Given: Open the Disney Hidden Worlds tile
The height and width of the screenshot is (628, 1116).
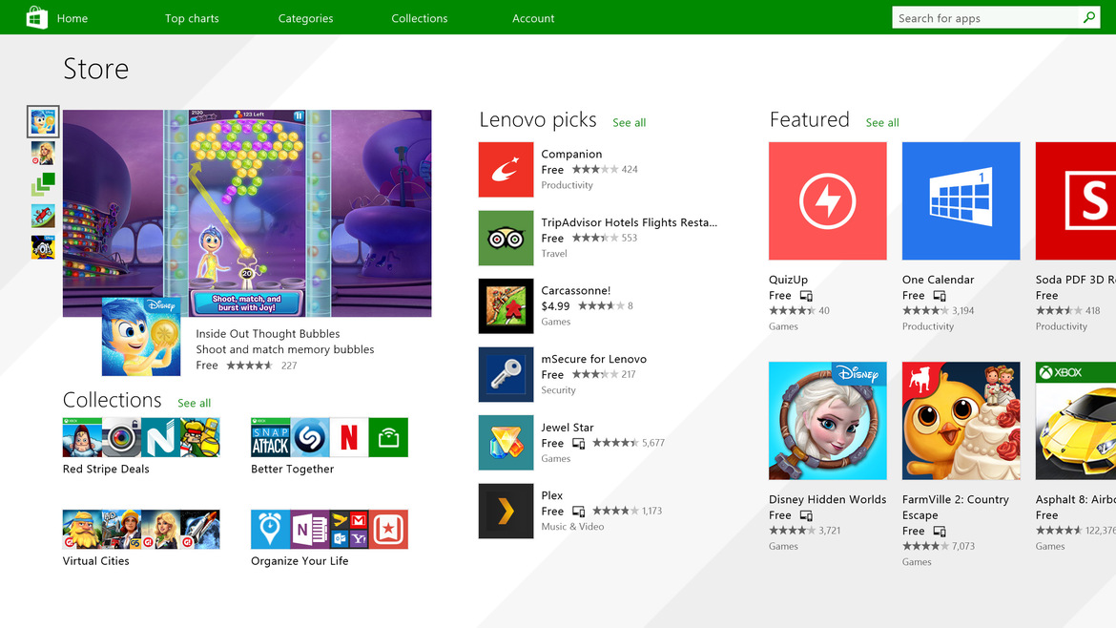Looking at the screenshot, I should click(x=828, y=421).
